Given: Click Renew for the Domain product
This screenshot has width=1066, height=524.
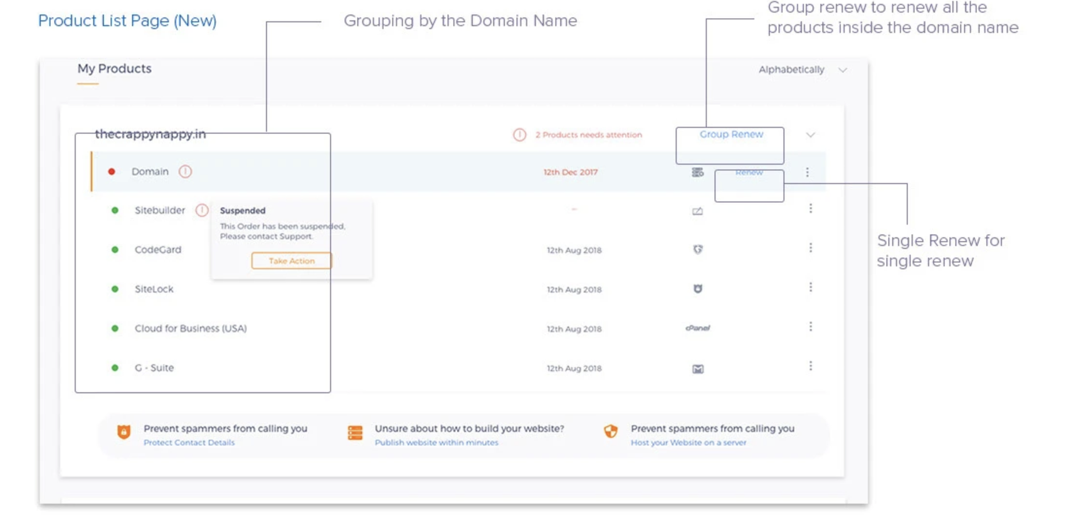Looking at the screenshot, I should tap(749, 172).
